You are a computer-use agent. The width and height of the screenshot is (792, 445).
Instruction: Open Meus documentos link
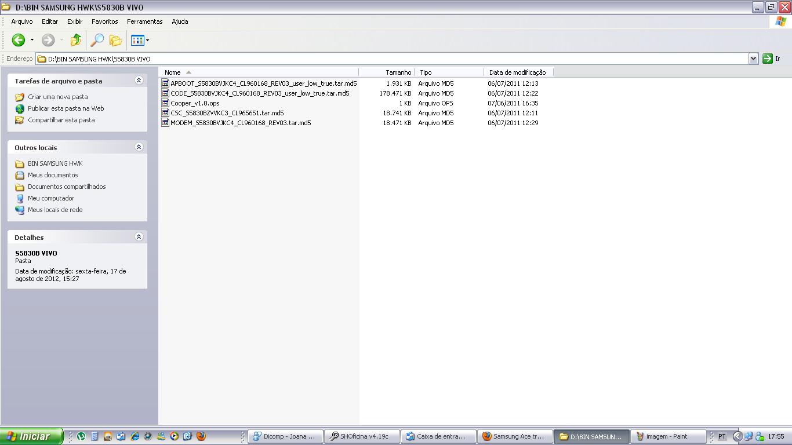53,175
